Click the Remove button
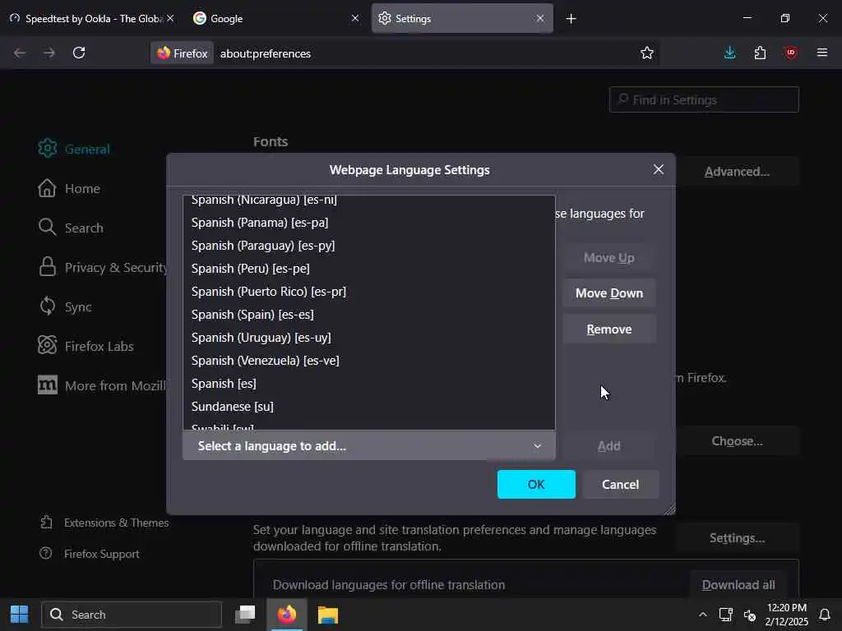 609,329
